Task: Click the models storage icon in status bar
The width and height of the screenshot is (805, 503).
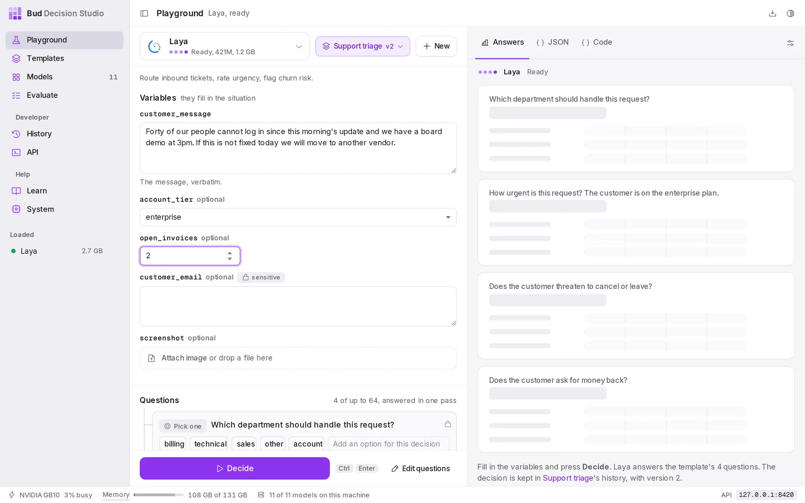Action: point(261,495)
